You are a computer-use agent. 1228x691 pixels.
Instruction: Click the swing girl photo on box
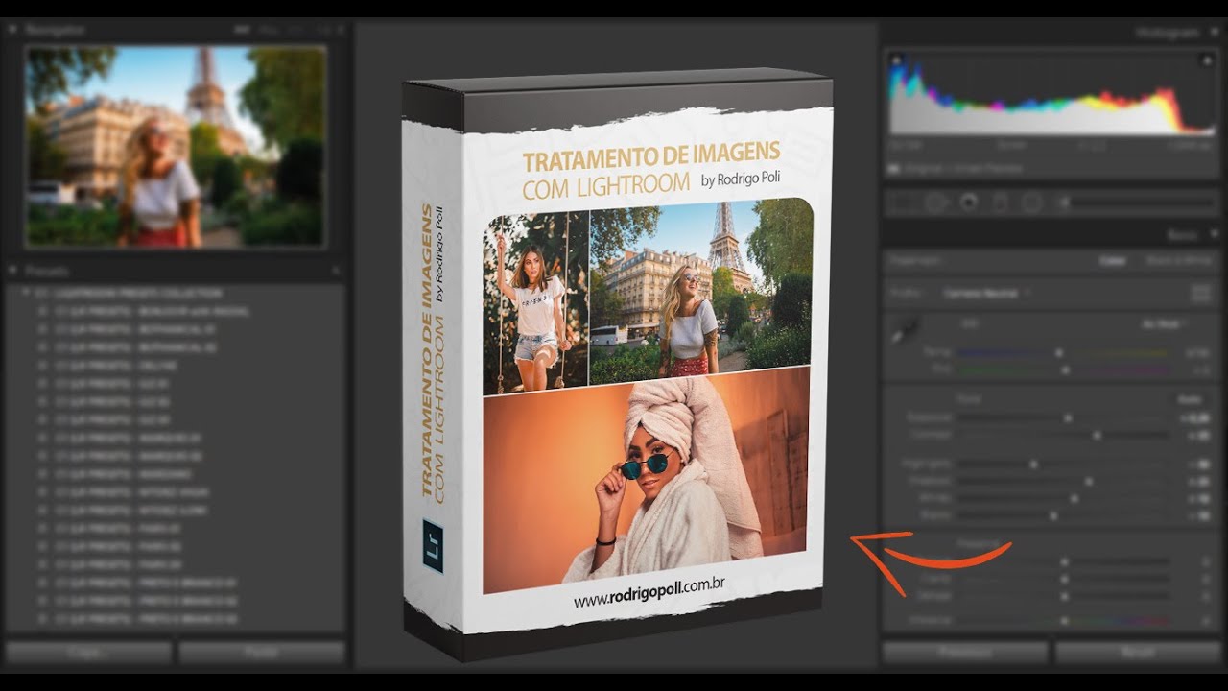(535, 303)
